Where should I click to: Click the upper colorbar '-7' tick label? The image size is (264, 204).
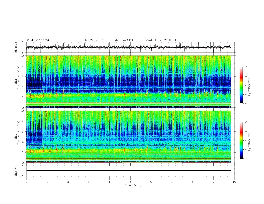coord(246,103)
